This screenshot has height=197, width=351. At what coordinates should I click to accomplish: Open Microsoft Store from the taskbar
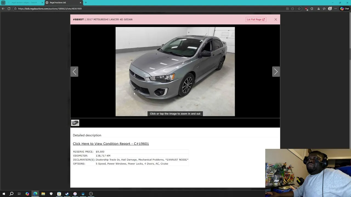click(59, 194)
